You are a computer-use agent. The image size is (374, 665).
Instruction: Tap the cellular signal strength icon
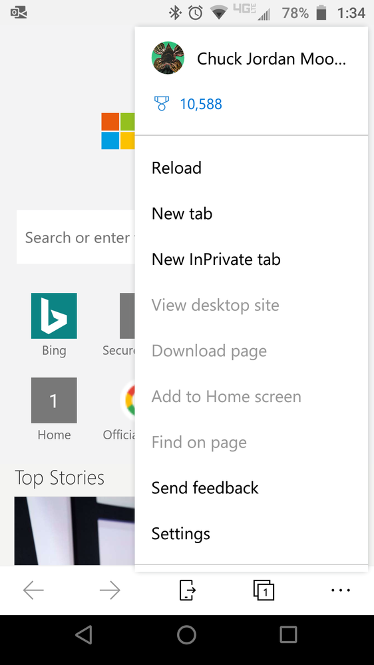pyautogui.click(x=264, y=15)
